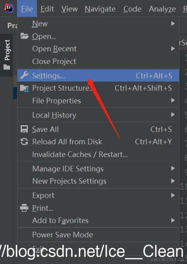Choose Close Project from the menu

[x=98, y=61]
